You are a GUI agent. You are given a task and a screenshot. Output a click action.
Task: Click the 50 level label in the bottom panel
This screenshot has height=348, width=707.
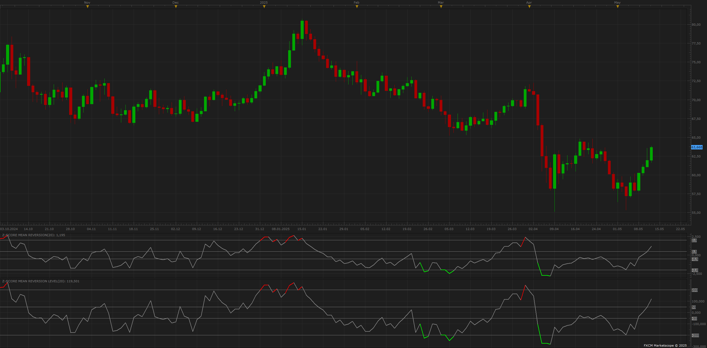(694, 307)
